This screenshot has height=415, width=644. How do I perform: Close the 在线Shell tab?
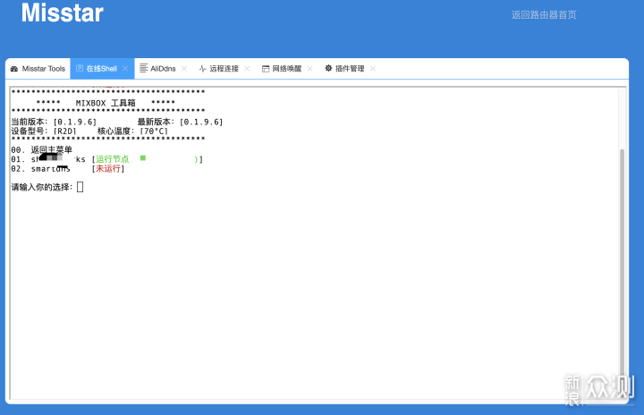point(125,69)
